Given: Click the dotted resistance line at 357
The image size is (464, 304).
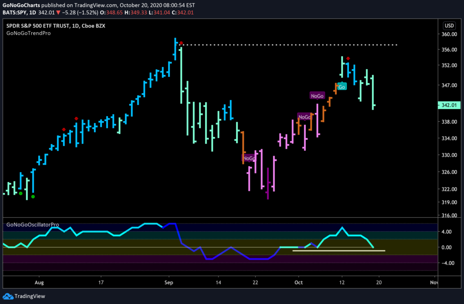Looking at the screenshot, I should [290, 45].
